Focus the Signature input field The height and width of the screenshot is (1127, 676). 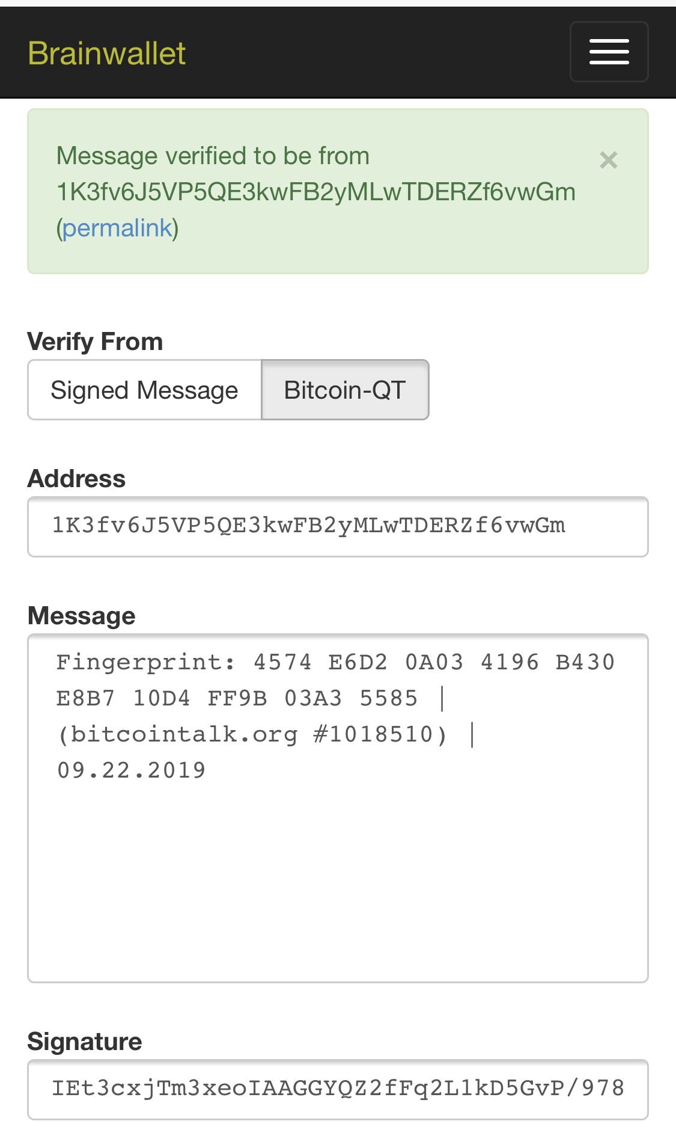click(x=338, y=1089)
